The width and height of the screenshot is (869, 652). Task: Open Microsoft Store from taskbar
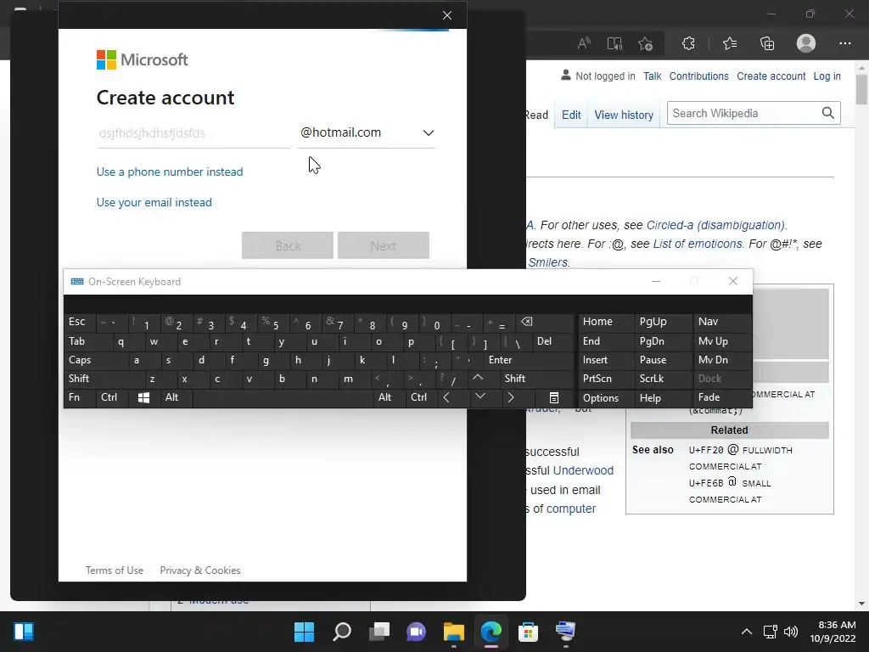(528, 632)
